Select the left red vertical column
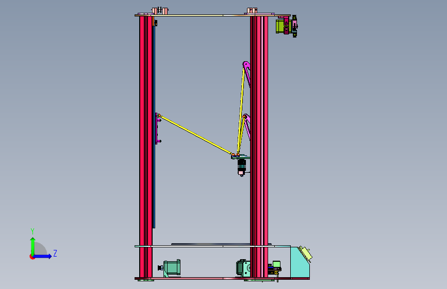This screenshot has width=447, height=289. tap(146, 147)
